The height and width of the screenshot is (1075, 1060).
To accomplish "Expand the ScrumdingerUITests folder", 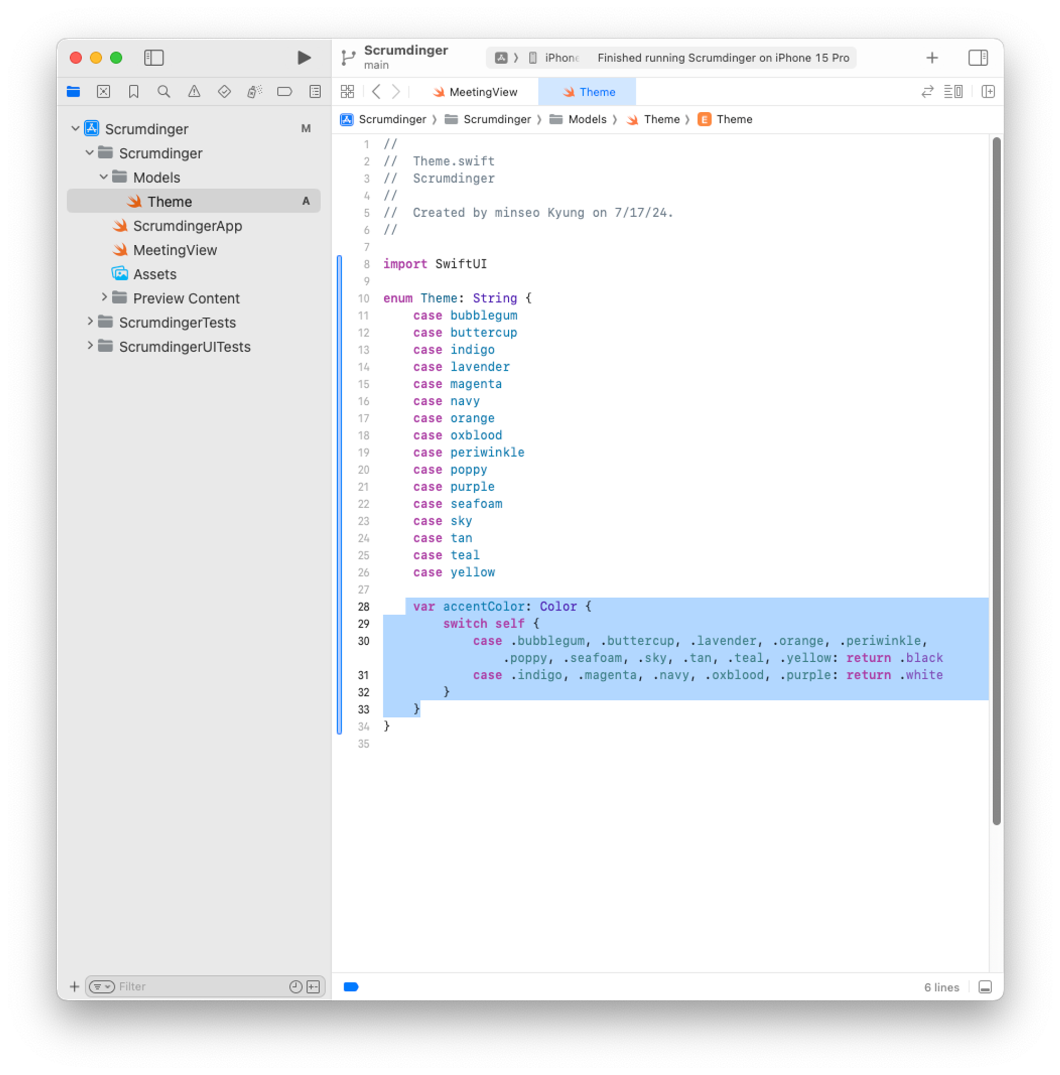I will pyautogui.click(x=90, y=346).
